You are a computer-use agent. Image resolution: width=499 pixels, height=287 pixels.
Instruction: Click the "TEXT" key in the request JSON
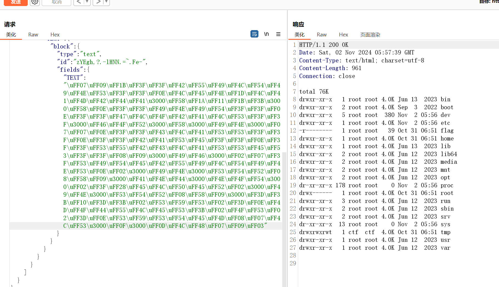tap(73, 78)
